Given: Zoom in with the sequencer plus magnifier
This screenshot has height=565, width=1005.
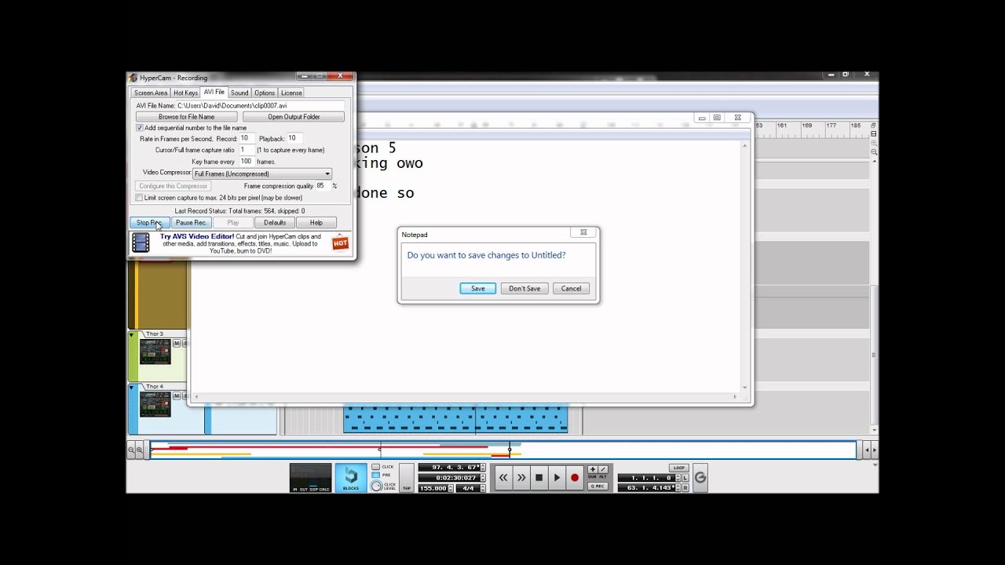Looking at the screenshot, I should point(140,450).
